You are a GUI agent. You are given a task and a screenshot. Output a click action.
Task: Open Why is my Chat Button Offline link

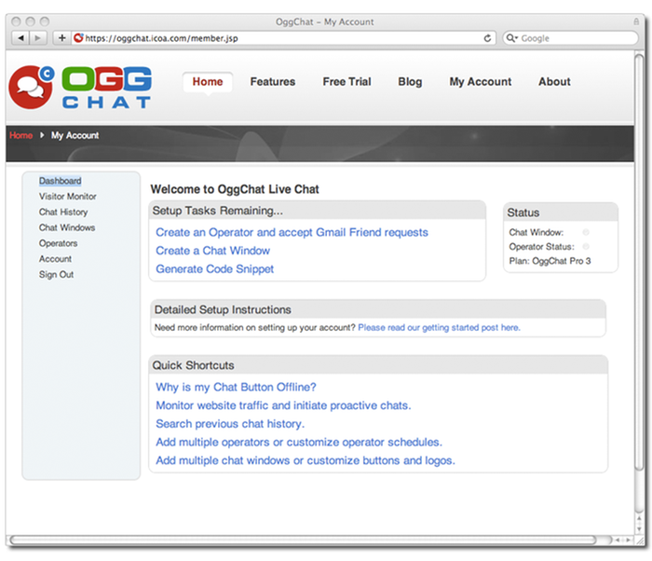[236, 388]
